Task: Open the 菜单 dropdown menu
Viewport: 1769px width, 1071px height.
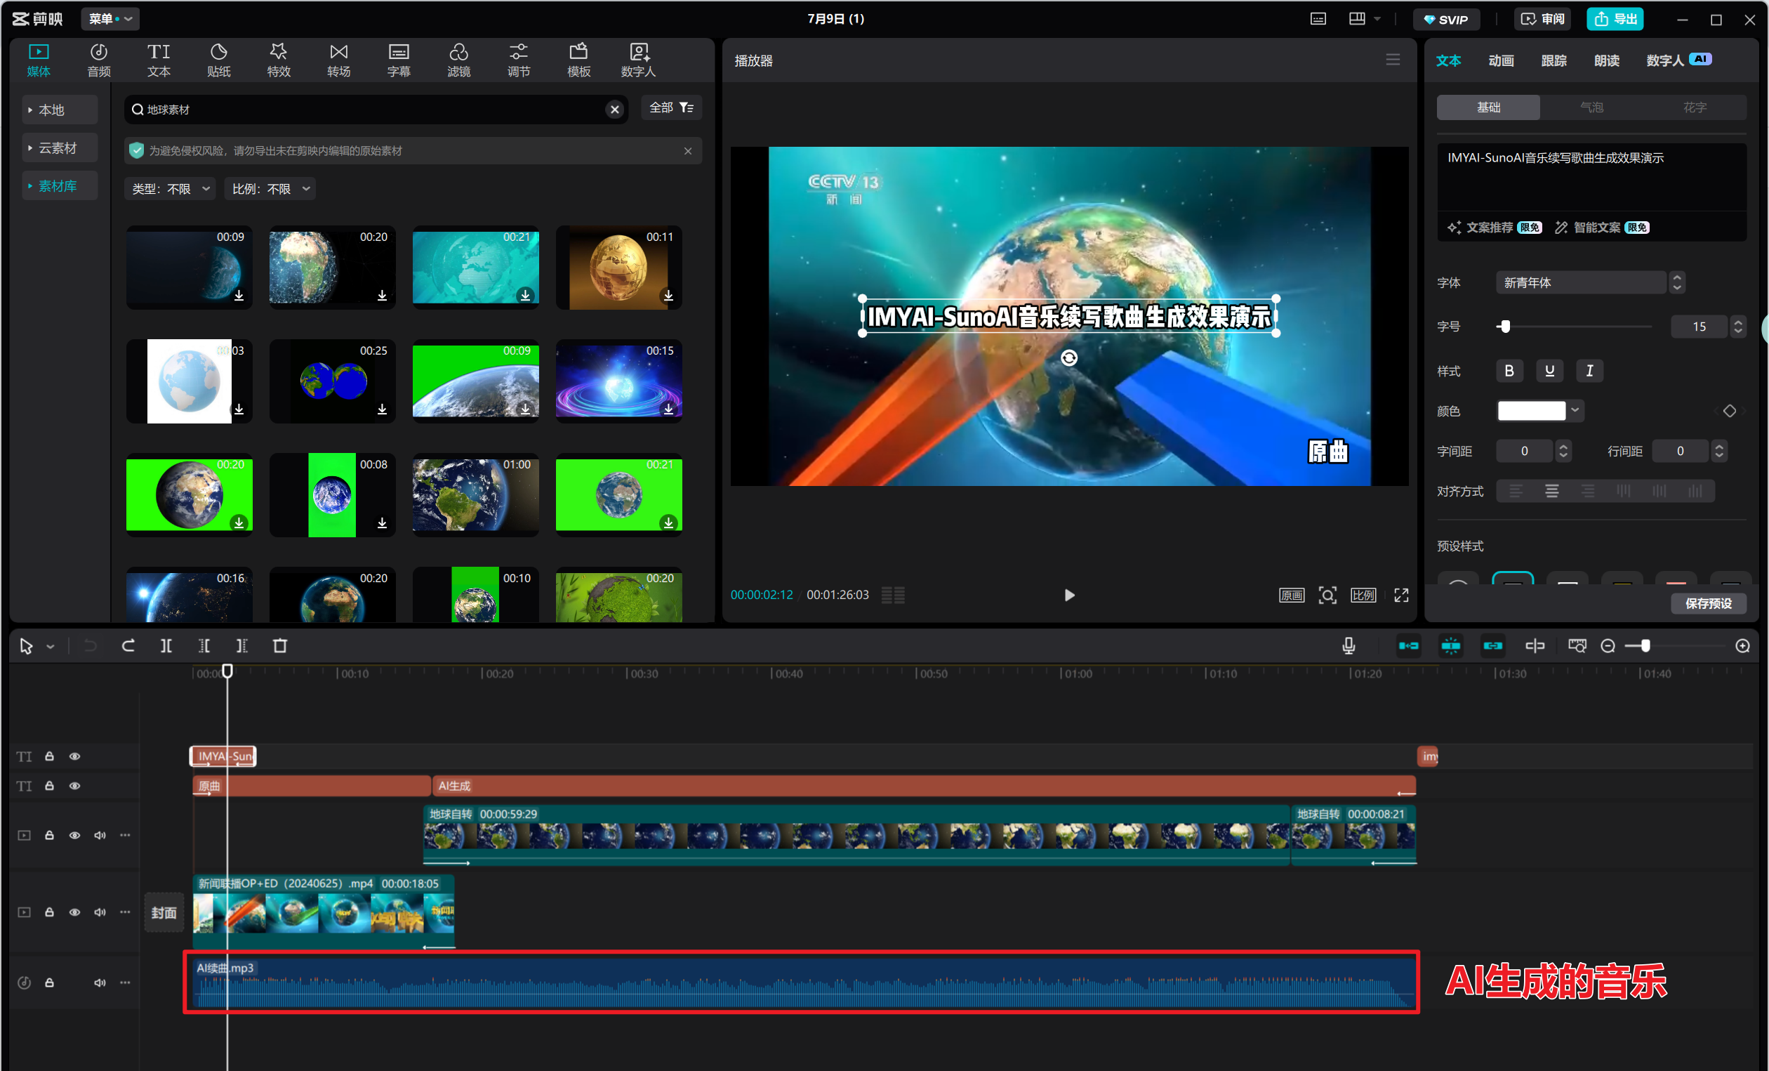Action: [110, 19]
